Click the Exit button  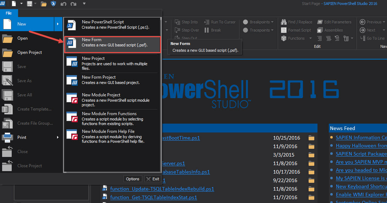pyautogui.click(x=153, y=179)
